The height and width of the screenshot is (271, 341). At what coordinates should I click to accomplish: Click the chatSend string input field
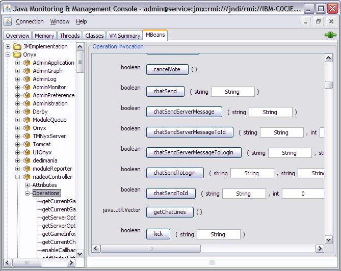point(233,92)
